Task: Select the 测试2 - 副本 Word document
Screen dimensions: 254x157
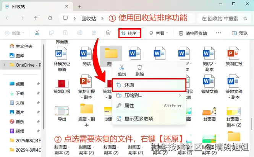Action: click(209, 59)
